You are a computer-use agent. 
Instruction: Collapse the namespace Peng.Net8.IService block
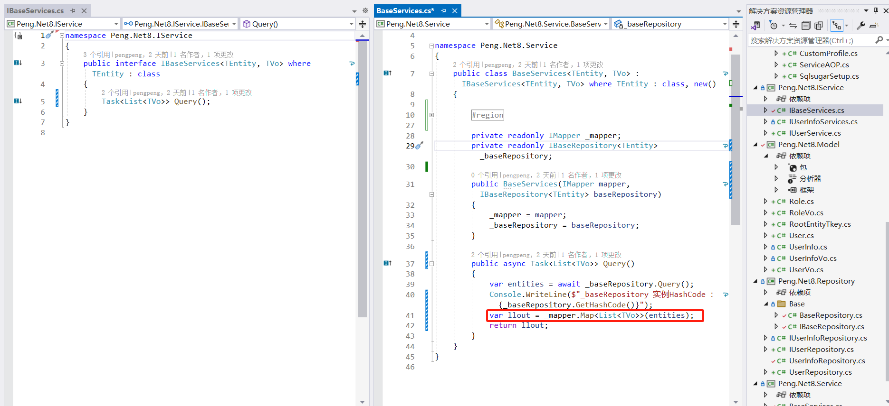click(x=62, y=35)
